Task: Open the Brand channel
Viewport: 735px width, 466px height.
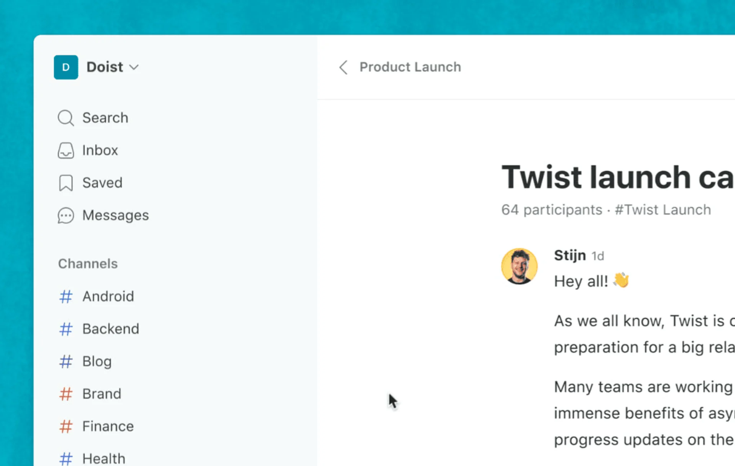Action: pyautogui.click(x=101, y=394)
